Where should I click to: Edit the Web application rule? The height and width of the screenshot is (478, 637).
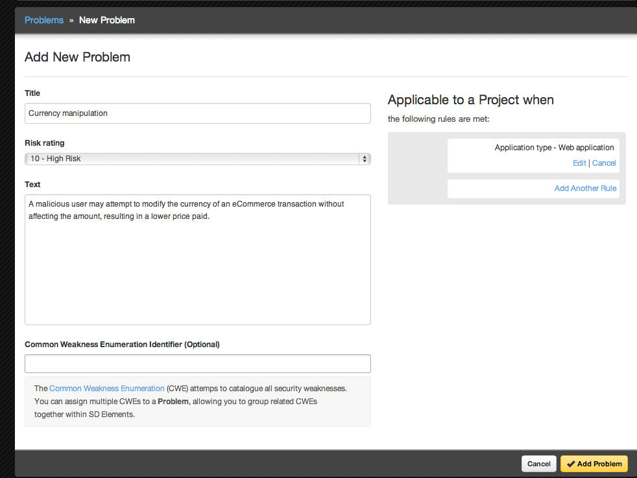click(579, 163)
